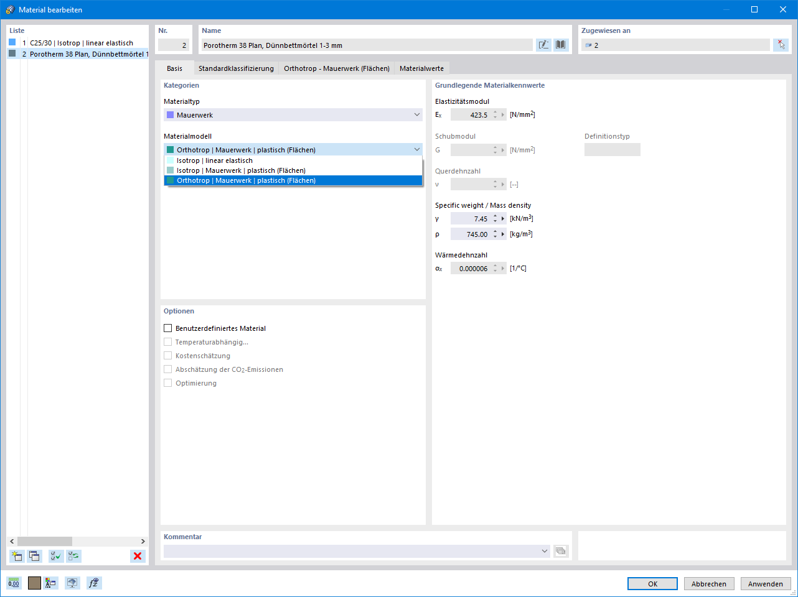
Task: Click the fx formula visibility icon
Action: click(94, 583)
